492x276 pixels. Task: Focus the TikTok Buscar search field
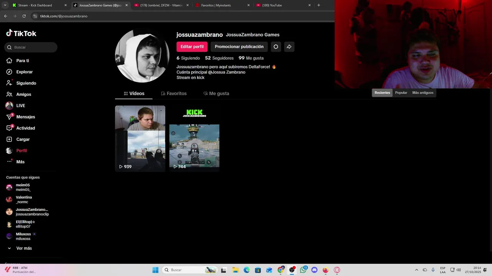[x=31, y=47]
